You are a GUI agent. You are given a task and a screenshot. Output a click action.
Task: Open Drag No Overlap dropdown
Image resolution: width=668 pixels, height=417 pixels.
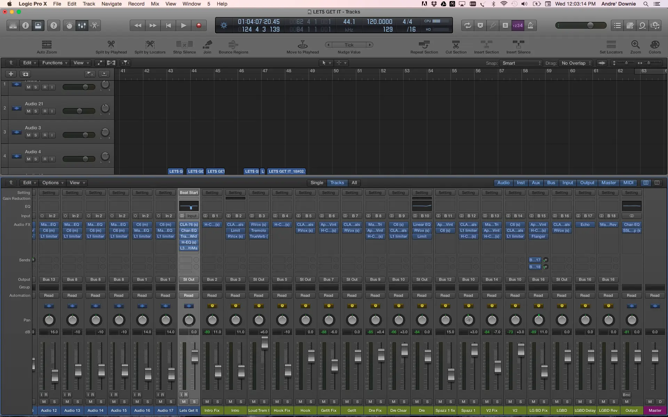pos(575,63)
